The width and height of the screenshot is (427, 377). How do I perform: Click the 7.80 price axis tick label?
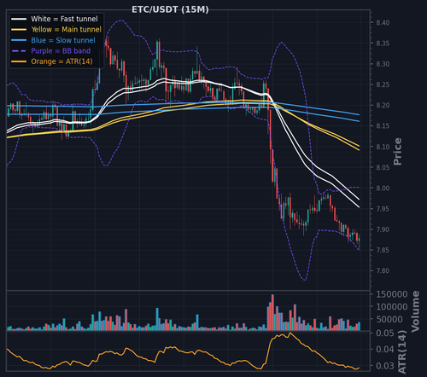383,270
